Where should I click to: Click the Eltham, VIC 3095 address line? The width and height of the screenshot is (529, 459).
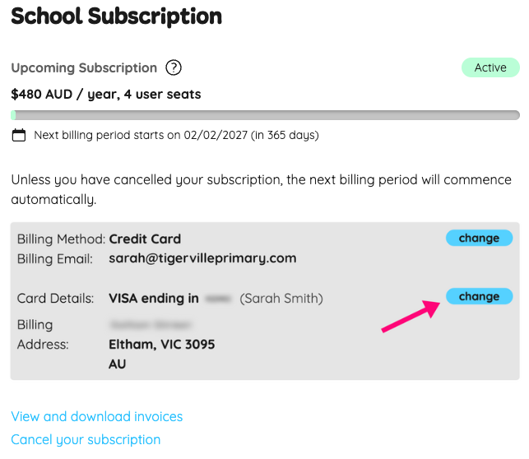pyautogui.click(x=161, y=344)
